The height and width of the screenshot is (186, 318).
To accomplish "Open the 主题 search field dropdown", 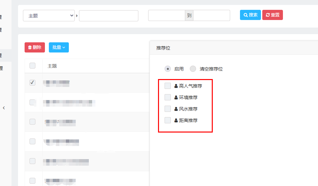I will [49, 16].
